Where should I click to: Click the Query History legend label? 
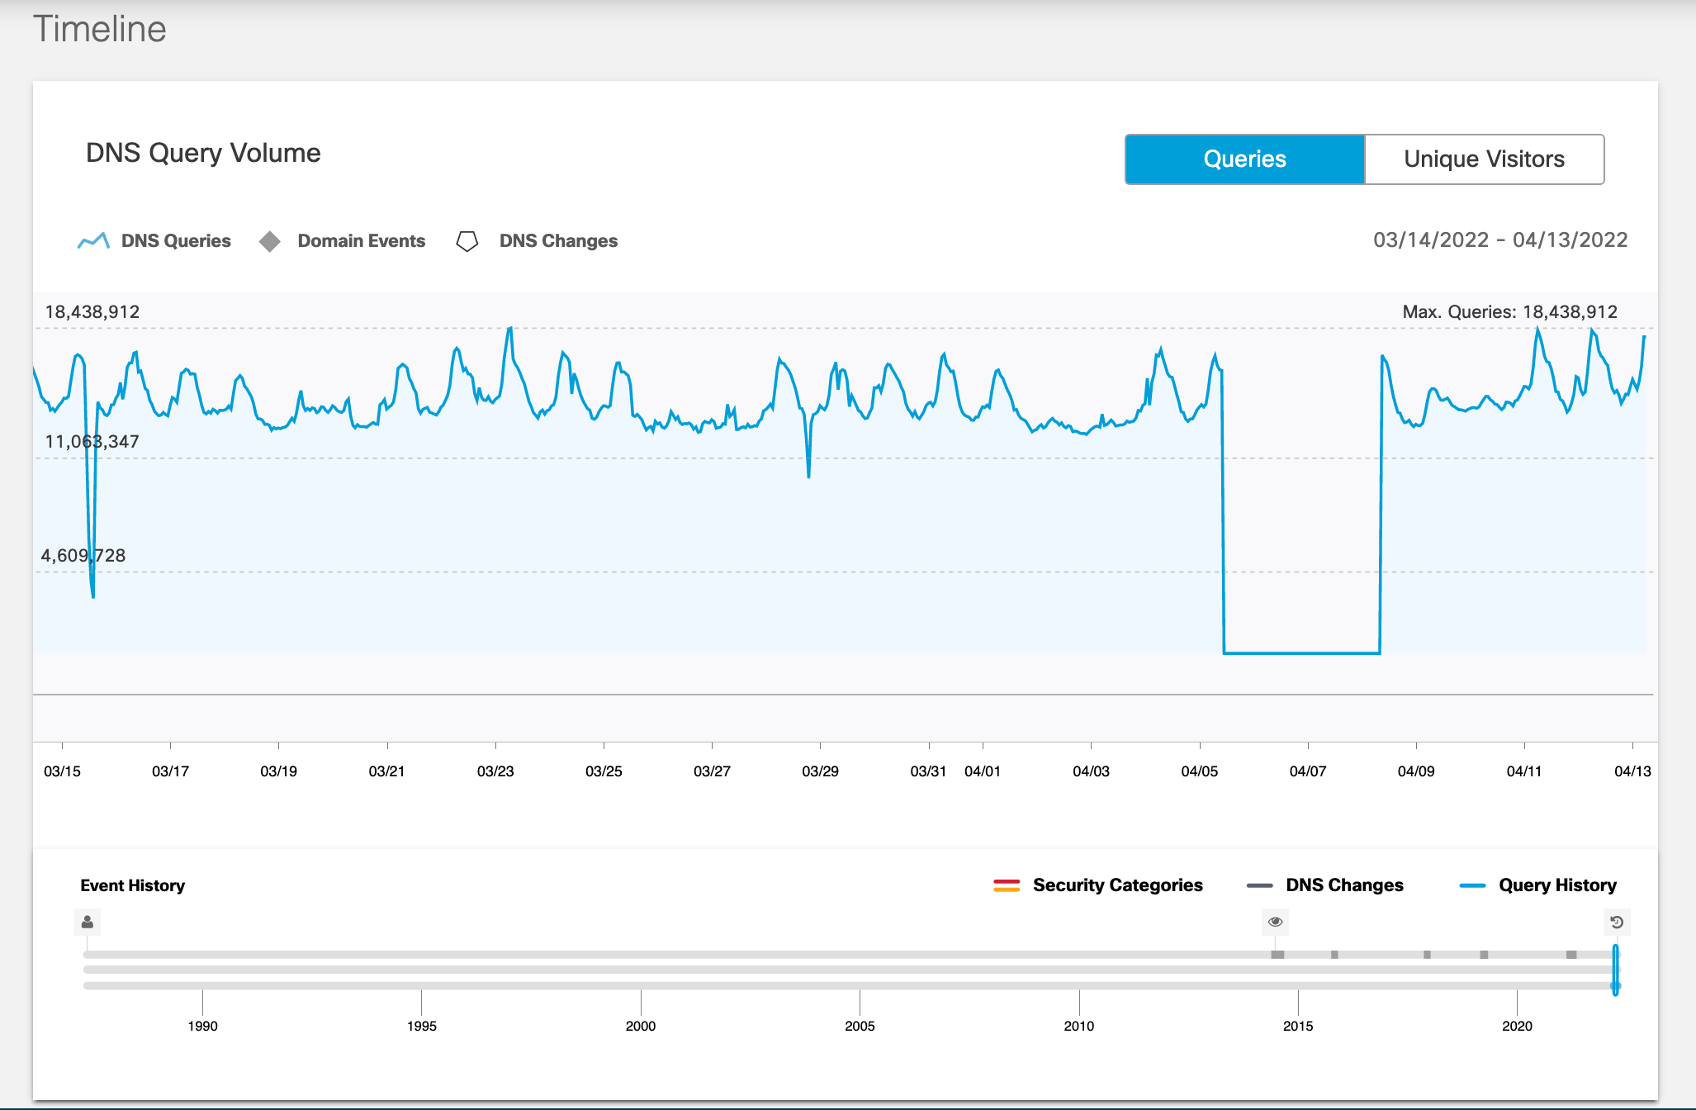pyautogui.click(x=1557, y=885)
